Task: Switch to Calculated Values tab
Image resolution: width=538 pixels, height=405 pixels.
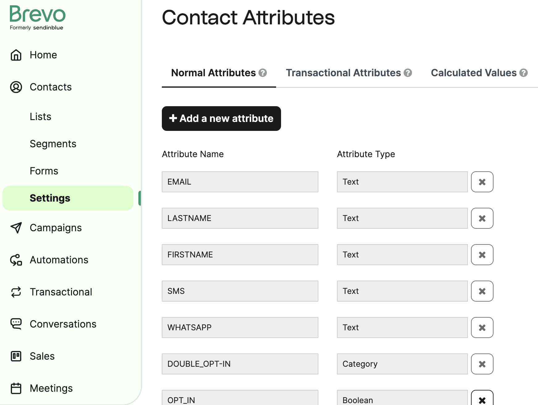Action: click(x=473, y=73)
